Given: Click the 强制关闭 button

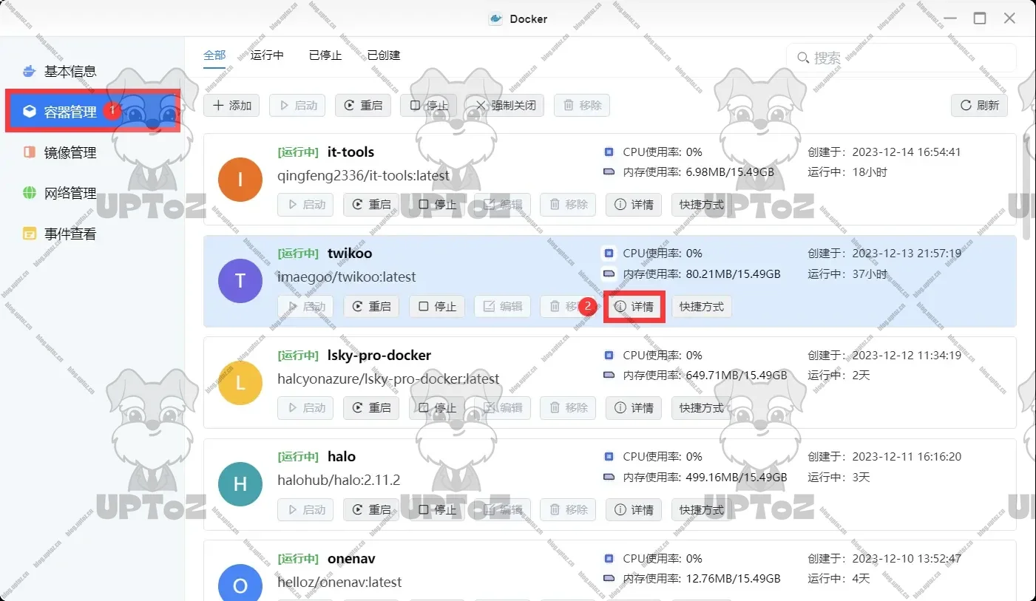Looking at the screenshot, I should pyautogui.click(x=505, y=105).
